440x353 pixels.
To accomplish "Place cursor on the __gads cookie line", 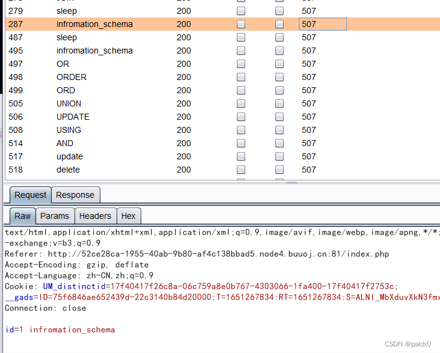I will 222,297.
